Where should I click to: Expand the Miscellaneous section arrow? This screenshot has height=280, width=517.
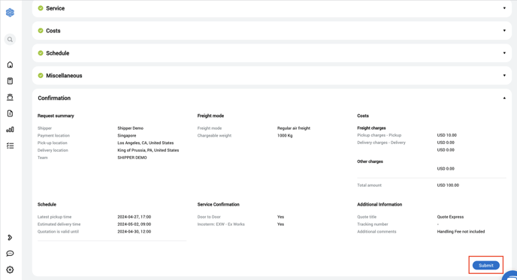pyautogui.click(x=504, y=75)
